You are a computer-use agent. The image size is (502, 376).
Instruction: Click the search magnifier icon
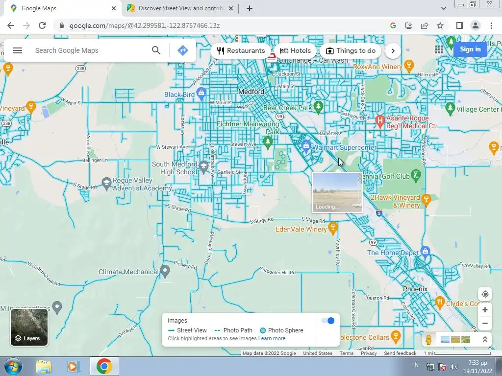click(156, 50)
